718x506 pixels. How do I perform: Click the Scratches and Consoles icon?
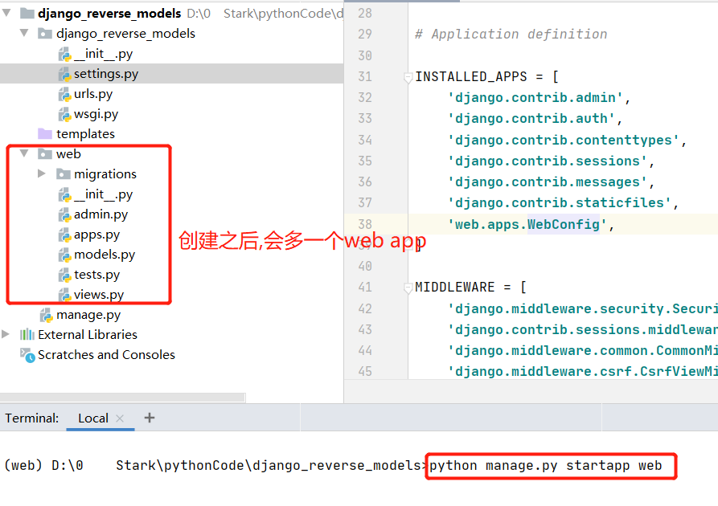27,355
